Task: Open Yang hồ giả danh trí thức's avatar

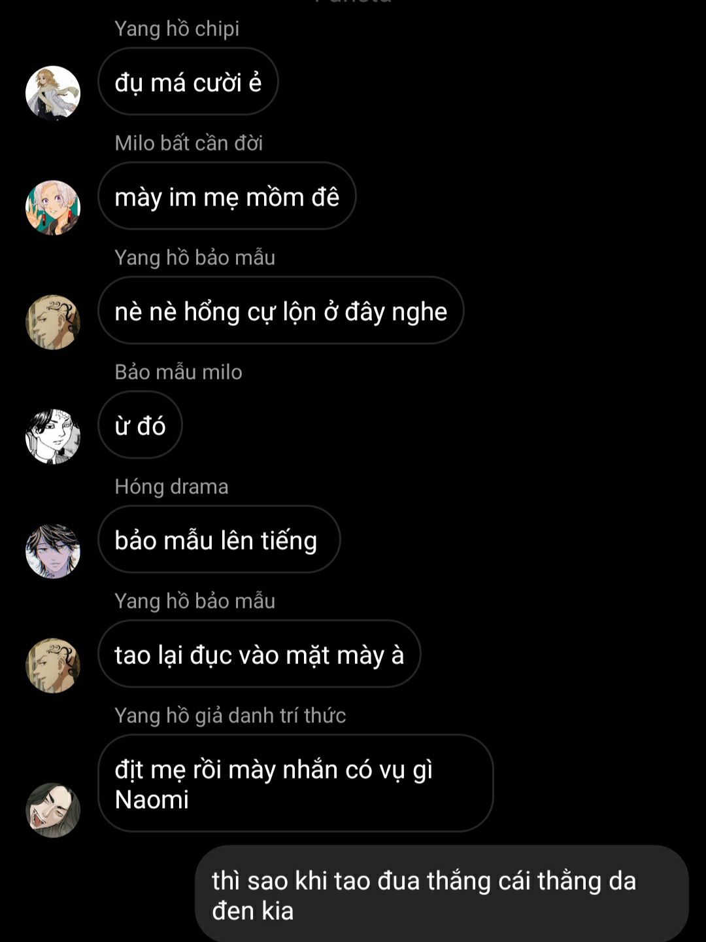Action: (53, 810)
